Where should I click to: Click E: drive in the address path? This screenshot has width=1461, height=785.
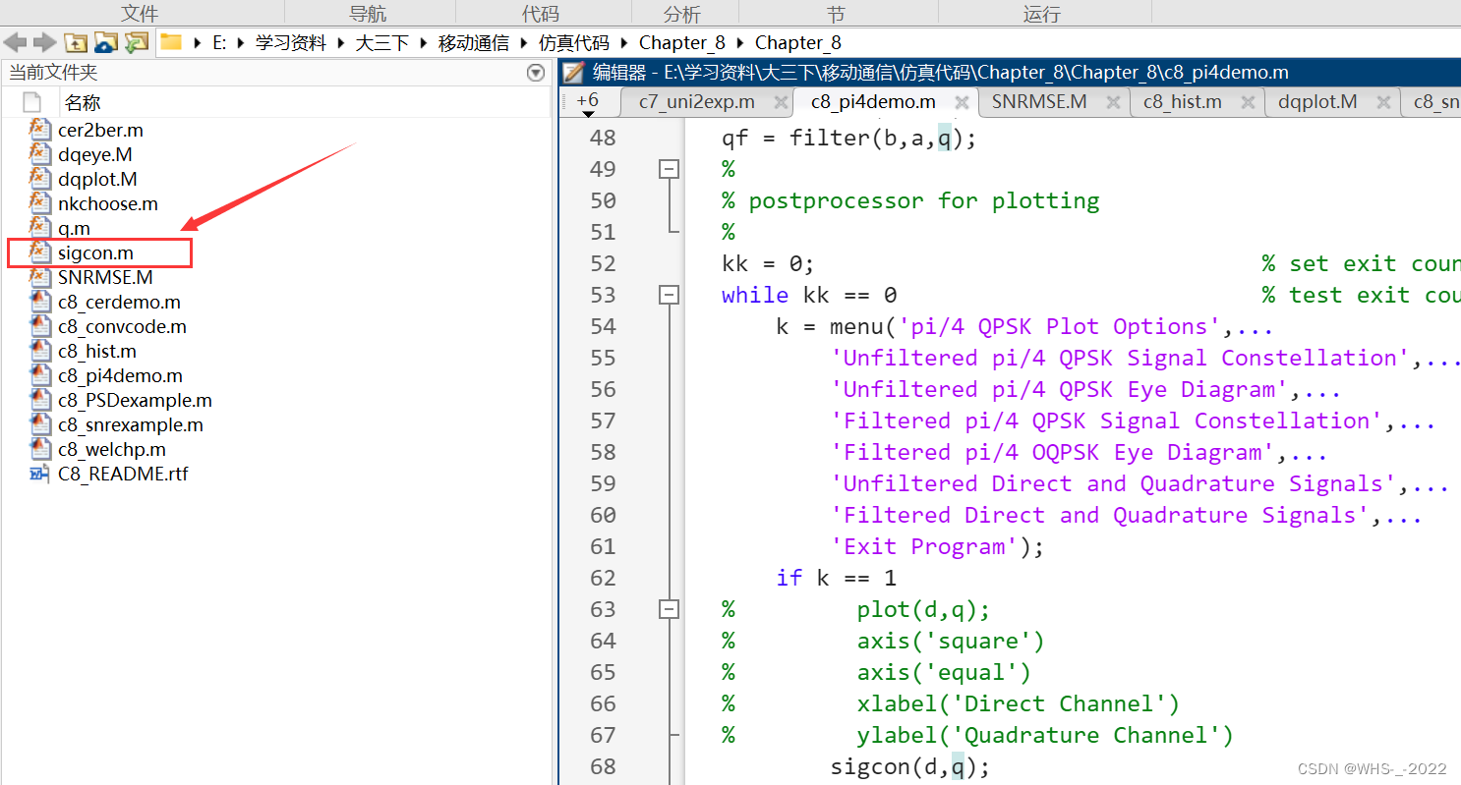point(219,43)
